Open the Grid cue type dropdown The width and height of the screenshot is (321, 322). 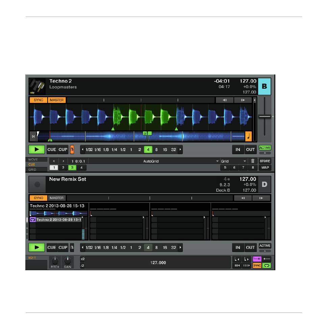coord(233,161)
